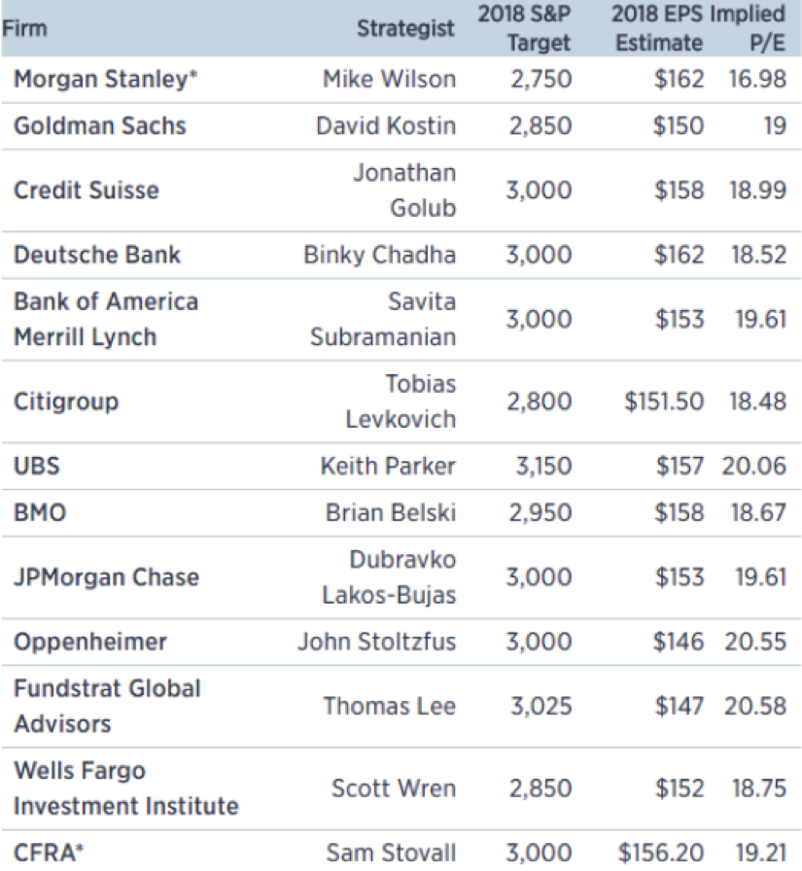Click the Morgan Stanley firm name
Image resolution: width=802 pixels, height=871 pixels.
[105, 79]
